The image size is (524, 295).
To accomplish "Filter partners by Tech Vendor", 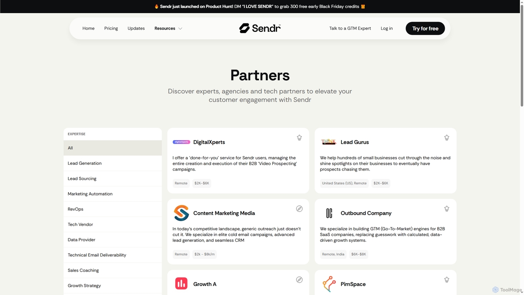I will pos(113,225).
